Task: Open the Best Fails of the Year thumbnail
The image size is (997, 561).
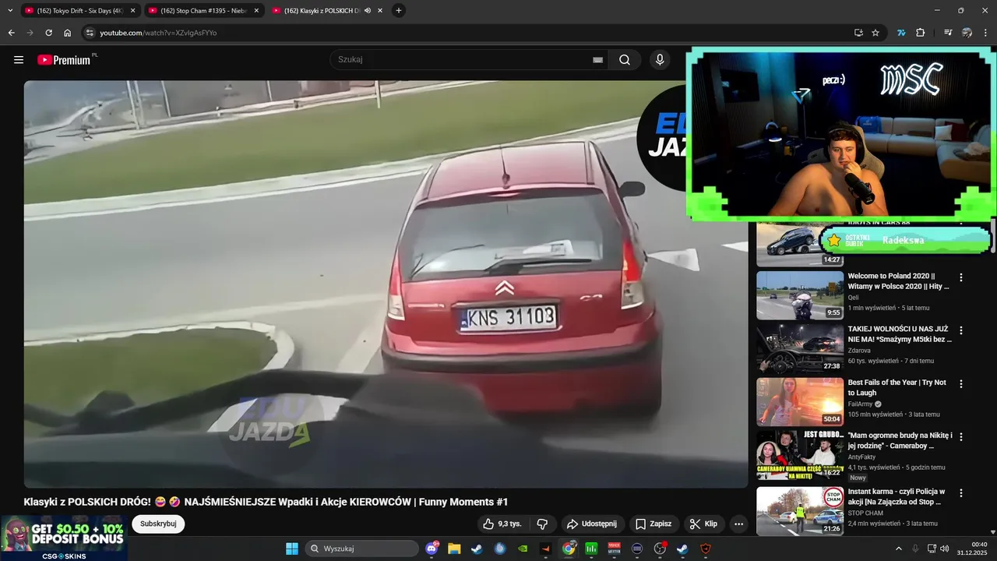Action: [x=800, y=402]
